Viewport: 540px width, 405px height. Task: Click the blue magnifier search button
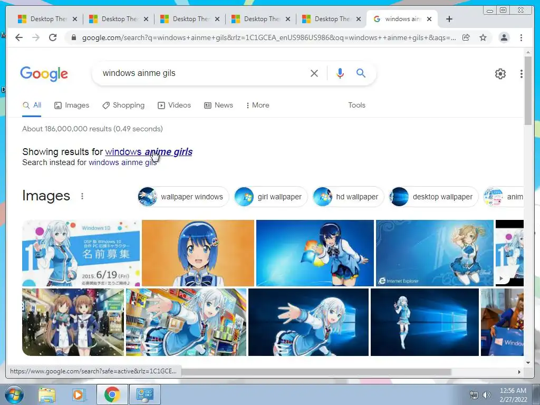[361, 73]
